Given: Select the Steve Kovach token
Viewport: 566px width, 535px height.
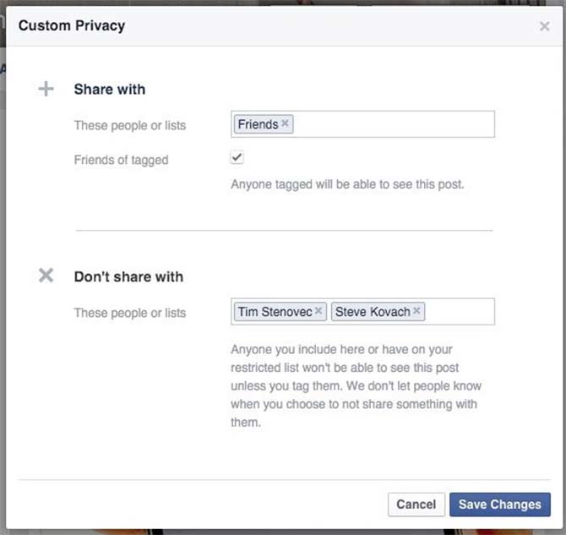Looking at the screenshot, I should tap(373, 312).
